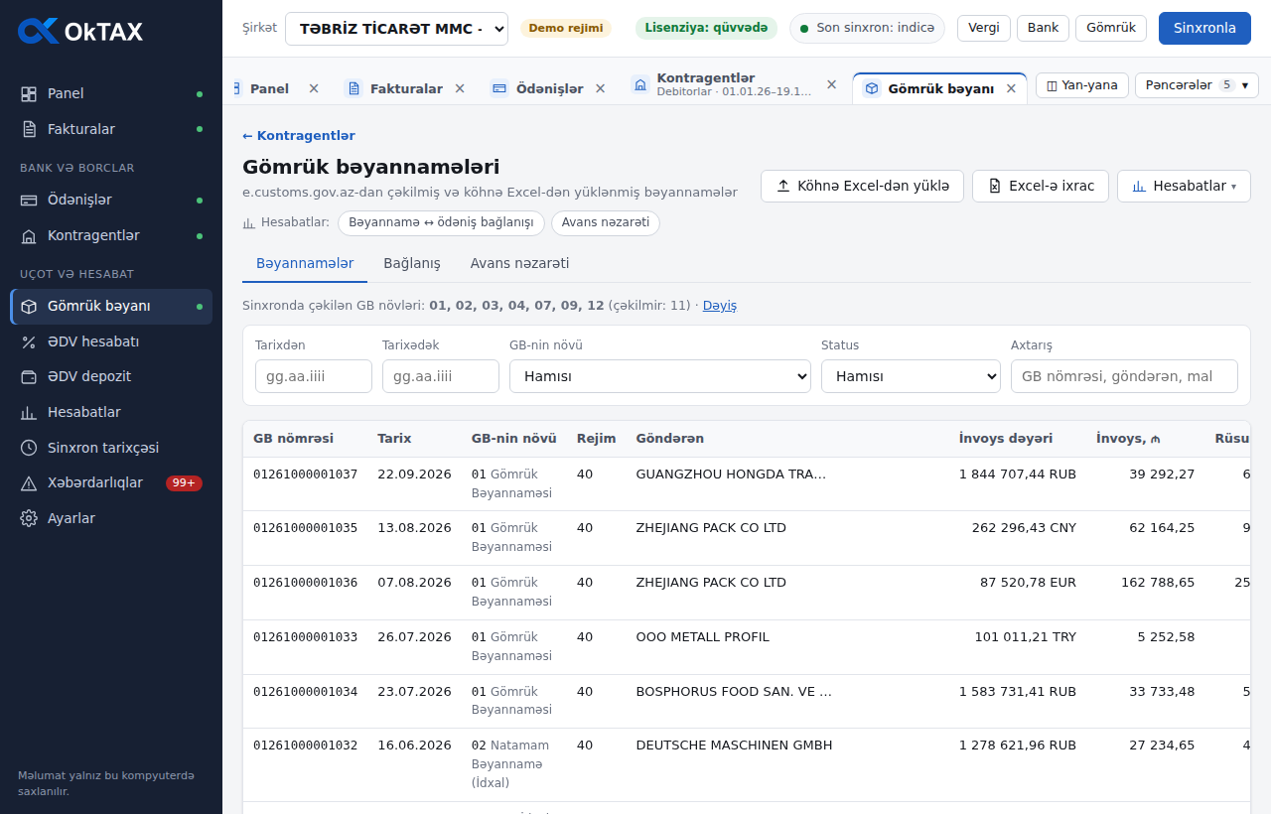Click the Vergi button

coord(984,28)
